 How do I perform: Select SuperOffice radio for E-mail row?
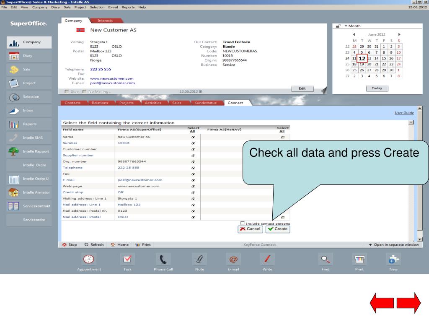click(x=193, y=180)
